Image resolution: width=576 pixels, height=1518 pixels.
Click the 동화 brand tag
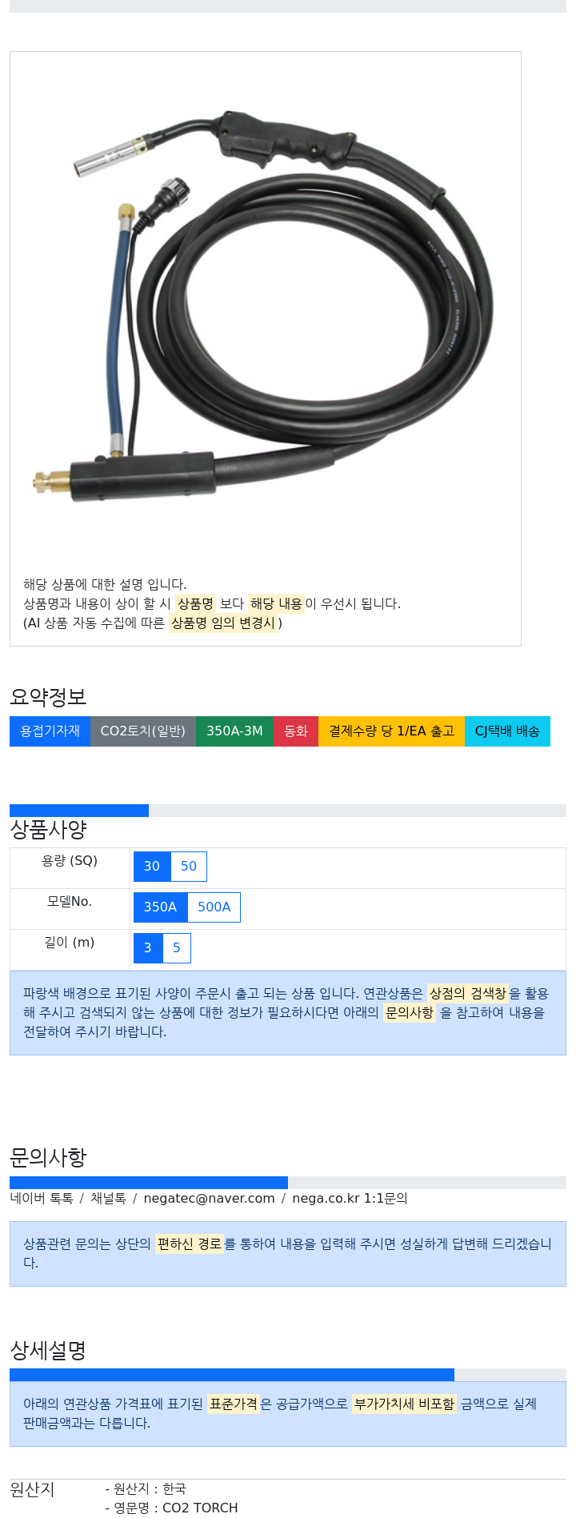click(296, 731)
